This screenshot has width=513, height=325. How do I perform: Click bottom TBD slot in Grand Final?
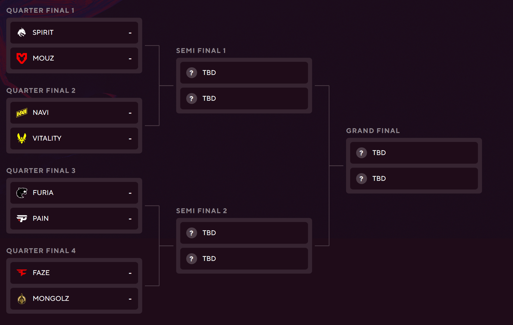[414, 179]
